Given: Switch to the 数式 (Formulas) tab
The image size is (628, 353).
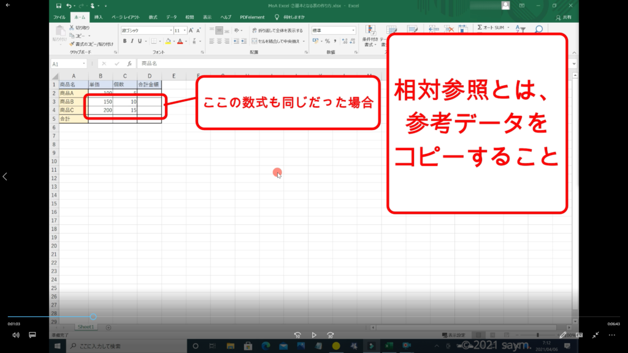Looking at the screenshot, I should click(153, 17).
